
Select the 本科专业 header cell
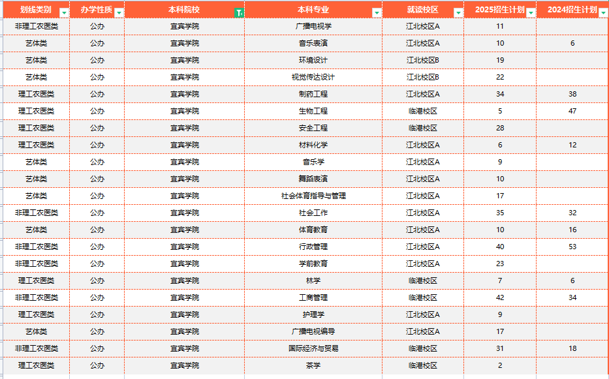(x=313, y=10)
